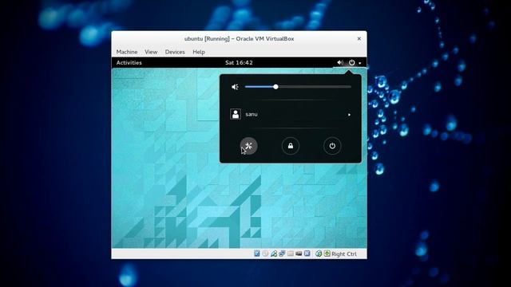The image size is (511, 287).
Task: Click the Sat 16:42 clock
Action: tap(239, 62)
